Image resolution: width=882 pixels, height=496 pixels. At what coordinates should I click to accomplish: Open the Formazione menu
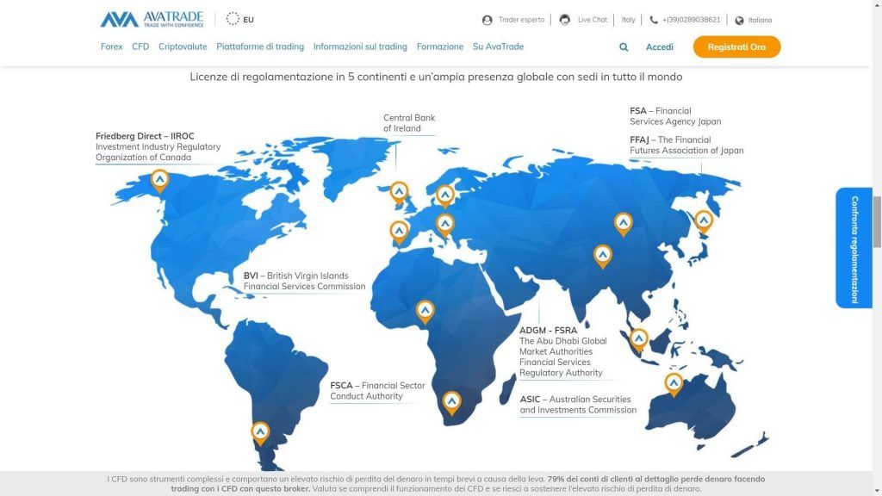pos(440,46)
